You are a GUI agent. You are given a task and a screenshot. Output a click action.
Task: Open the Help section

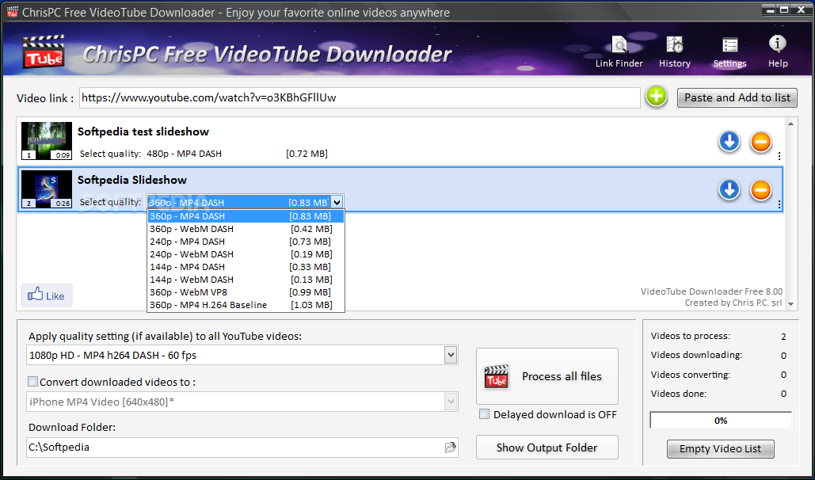coord(778,52)
